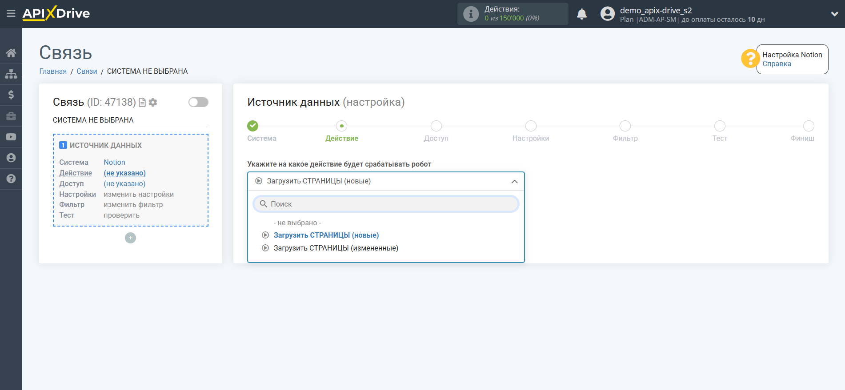Select 'Загрузить СТРАНИЦЫ (новые)' option

click(x=326, y=235)
